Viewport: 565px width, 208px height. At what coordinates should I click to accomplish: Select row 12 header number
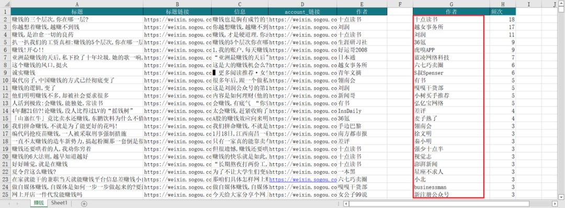(5, 95)
